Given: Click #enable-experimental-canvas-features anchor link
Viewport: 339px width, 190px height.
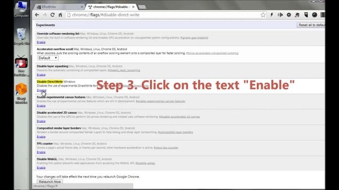Looking at the screenshot, I should tap(160, 101).
